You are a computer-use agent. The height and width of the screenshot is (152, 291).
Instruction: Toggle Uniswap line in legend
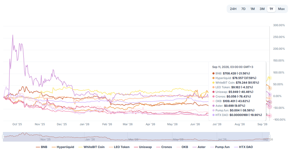point(143,147)
